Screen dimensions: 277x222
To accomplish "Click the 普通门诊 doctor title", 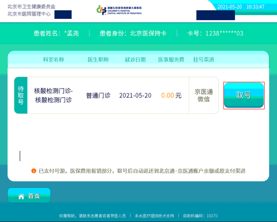I will (x=98, y=96).
